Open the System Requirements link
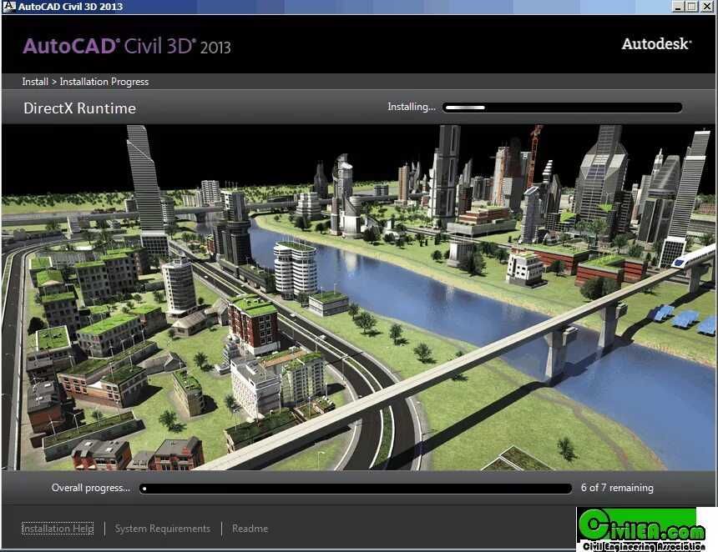The width and height of the screenshot is (718, 552). 163,528
